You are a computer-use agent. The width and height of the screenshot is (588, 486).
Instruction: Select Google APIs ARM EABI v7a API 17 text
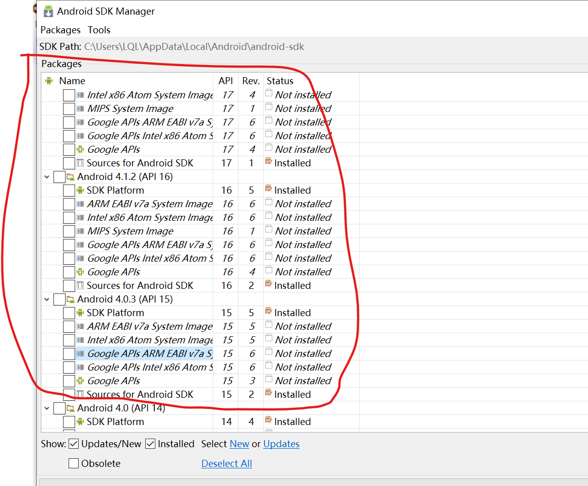[x=150, y=122]
